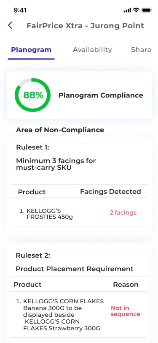Select the Planogram tab
Image resolution: width=158 pixels, height=343 pixels.
click(31, 50)
